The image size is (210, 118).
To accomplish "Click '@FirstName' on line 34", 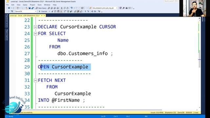I will coord(66,100).
